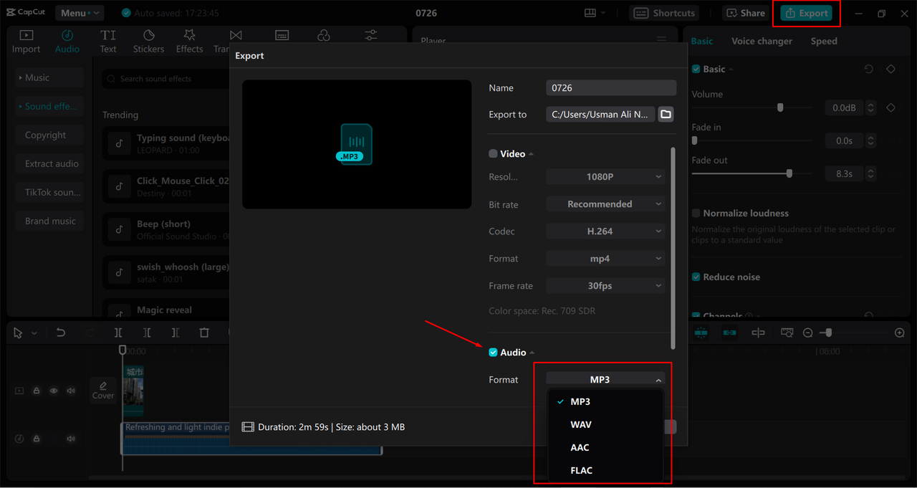Image resolution: width=917 pixels, height=488 pixels.
Task: Uncheck the Audio export checkbox
Action: pos(493,352)
